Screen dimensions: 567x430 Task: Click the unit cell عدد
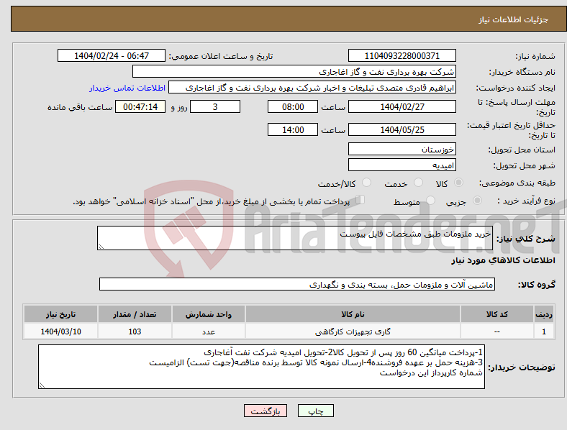209,331
